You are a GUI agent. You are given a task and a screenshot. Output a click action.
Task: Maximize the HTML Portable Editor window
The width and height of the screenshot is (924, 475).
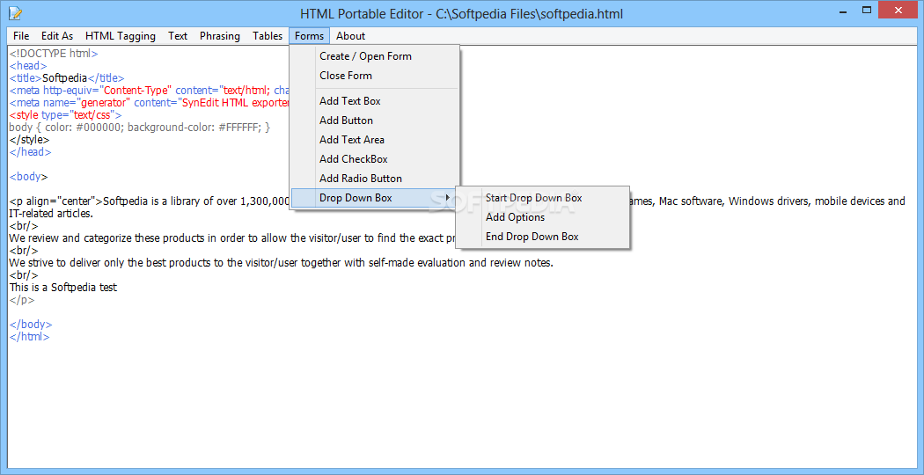click(x=866, y=10)
